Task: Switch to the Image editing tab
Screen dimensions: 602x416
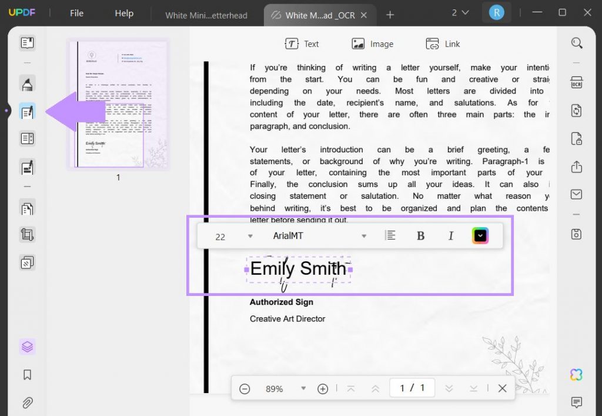Action: pos(372,43)
